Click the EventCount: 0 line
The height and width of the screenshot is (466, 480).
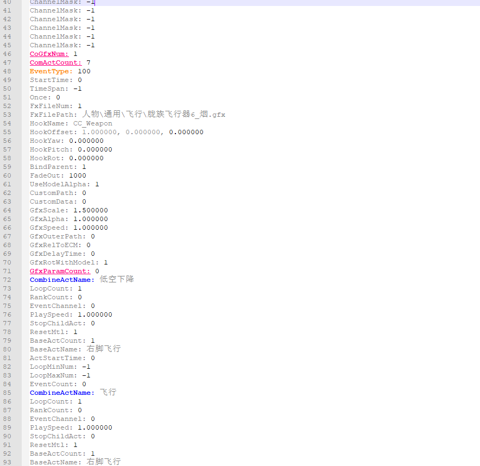pos(58,384)
